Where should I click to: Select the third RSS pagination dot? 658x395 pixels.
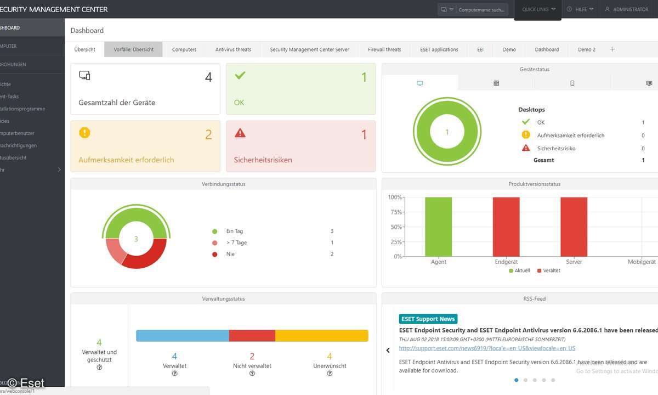(535, 380)
